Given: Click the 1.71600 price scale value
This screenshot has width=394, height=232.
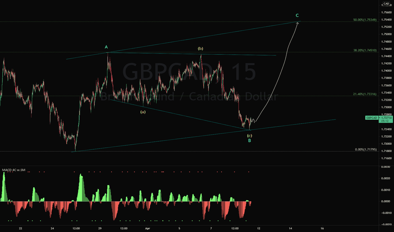Looking at the screenshot, I should click(x=386, y=159).
